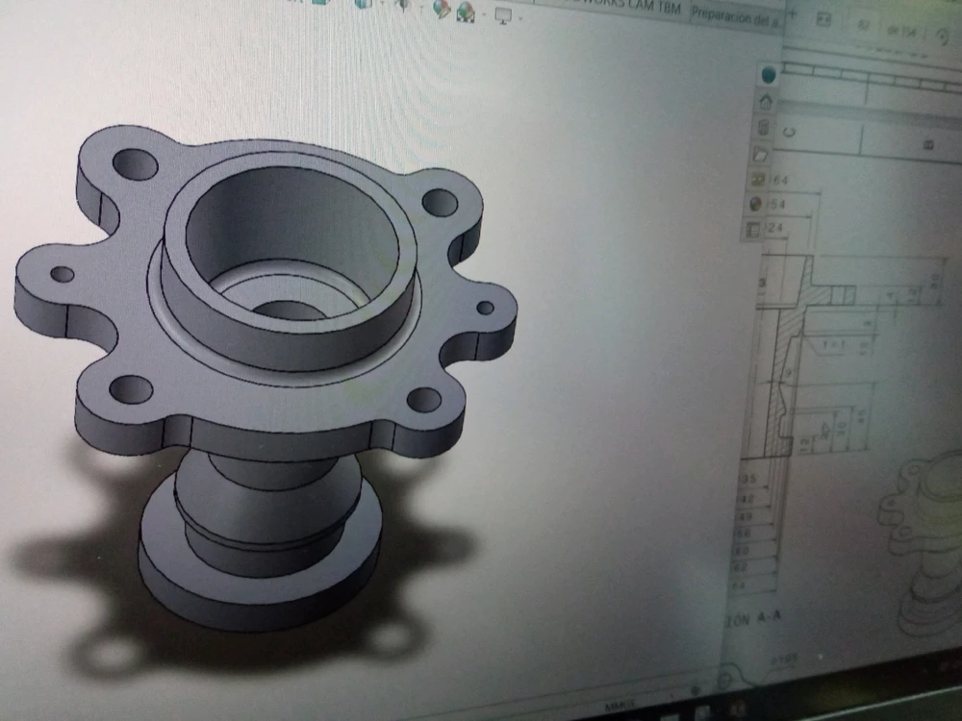Image resolution: width=962 pixels, height=721 pixels.
Task: Click Apply Scene icon in heads-up toolbar
Action: [467, 12]
